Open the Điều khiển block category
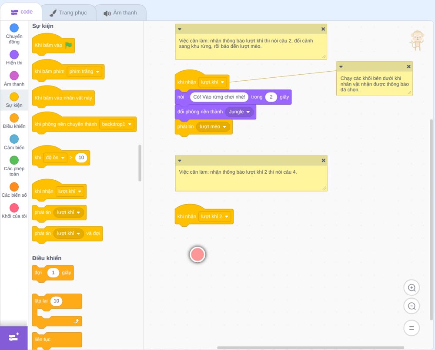This screenshot has width=435, height=350. [x=14, y=121]
